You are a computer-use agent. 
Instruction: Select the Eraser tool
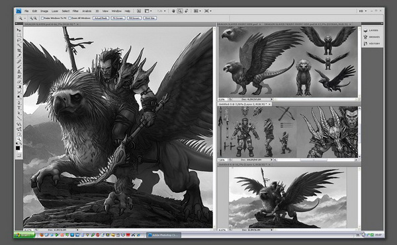19,82
